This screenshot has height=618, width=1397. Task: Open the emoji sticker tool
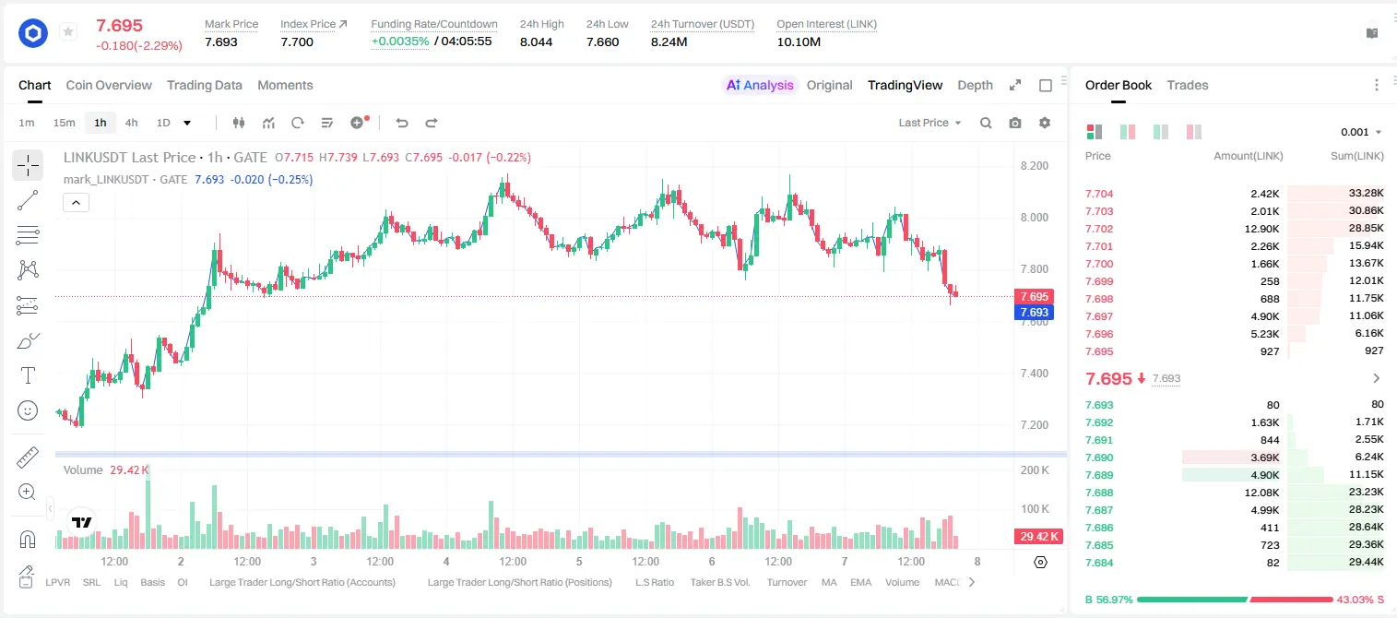(28, 410)
